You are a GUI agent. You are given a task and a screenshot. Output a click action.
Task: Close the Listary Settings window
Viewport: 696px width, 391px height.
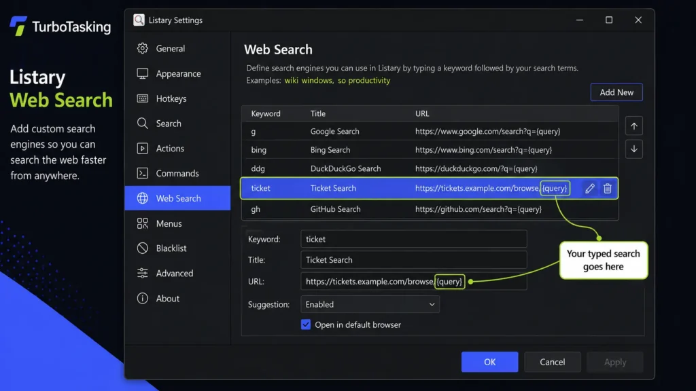(x=638, y=20)
